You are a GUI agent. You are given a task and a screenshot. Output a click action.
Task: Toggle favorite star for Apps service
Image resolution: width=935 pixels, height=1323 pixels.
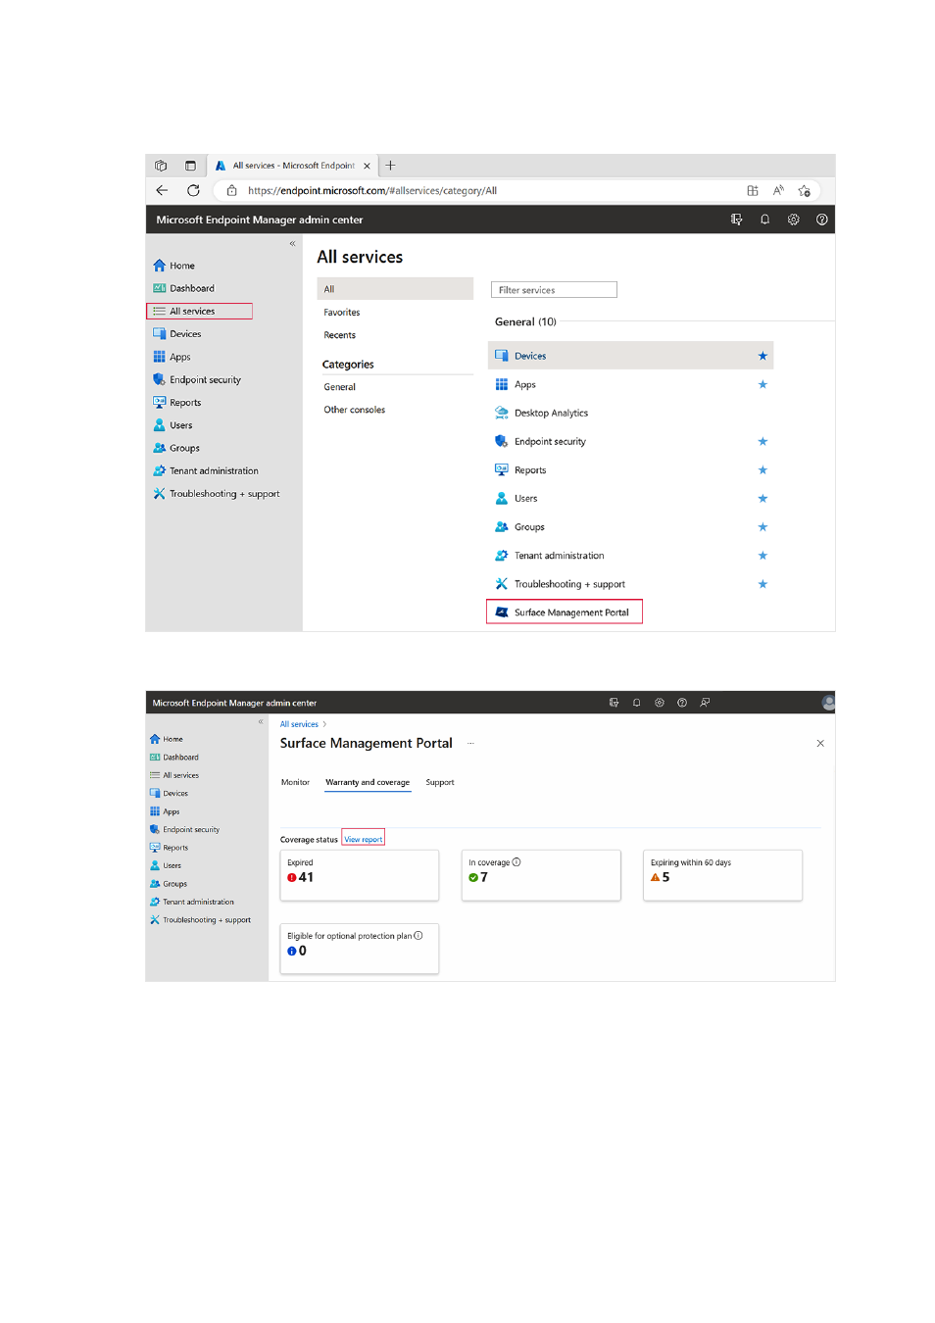(763, 384)
